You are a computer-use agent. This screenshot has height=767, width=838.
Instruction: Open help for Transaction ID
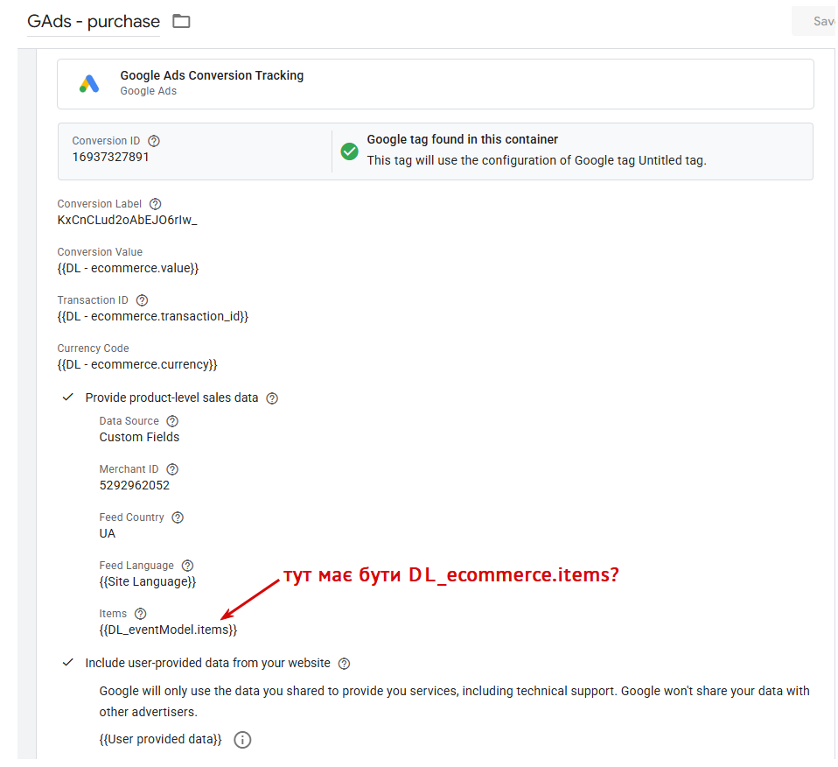coord(143,300)
